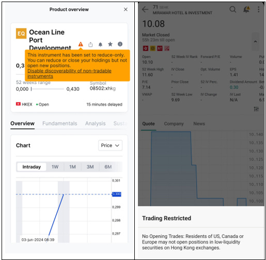Click the P/E value 7.14
Screen dimensions: 266x260
(146, 87)
